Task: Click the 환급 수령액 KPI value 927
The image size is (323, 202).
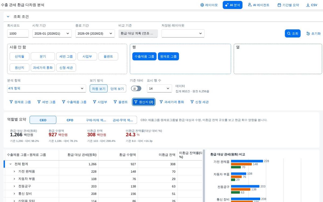Action: [53, 135]
